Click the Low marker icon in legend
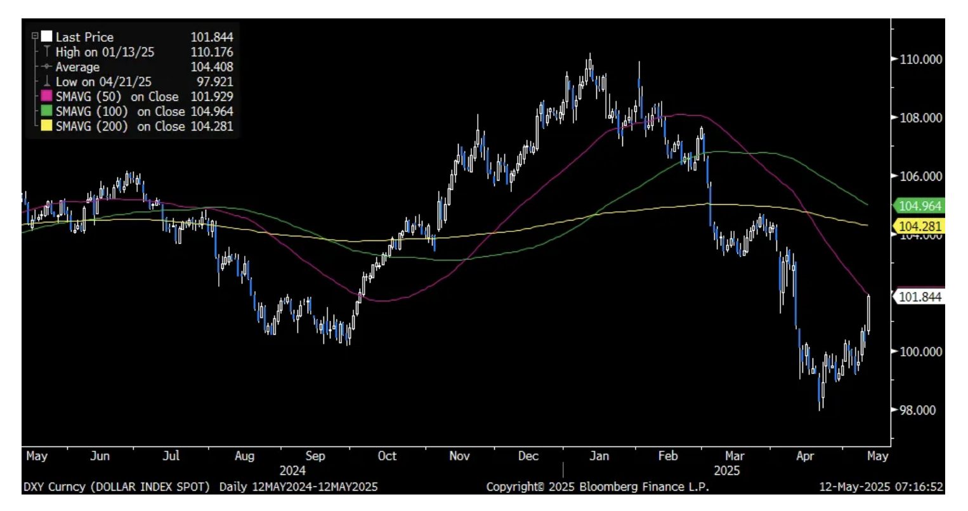 (x=46, y=81)
